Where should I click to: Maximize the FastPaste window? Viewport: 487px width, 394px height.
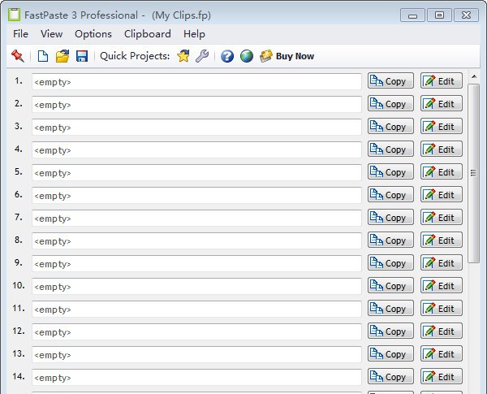click(x=439, y=15)
